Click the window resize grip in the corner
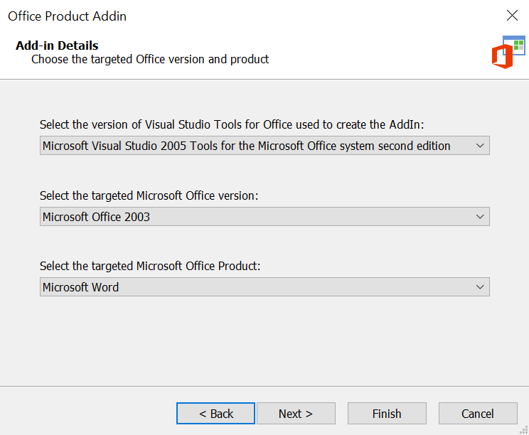Image resolution: width=529 pixels, height=435 pixels. 524,430
